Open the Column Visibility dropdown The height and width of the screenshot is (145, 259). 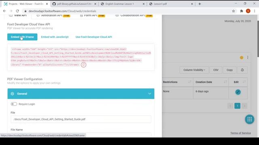[x=194, y=70]
